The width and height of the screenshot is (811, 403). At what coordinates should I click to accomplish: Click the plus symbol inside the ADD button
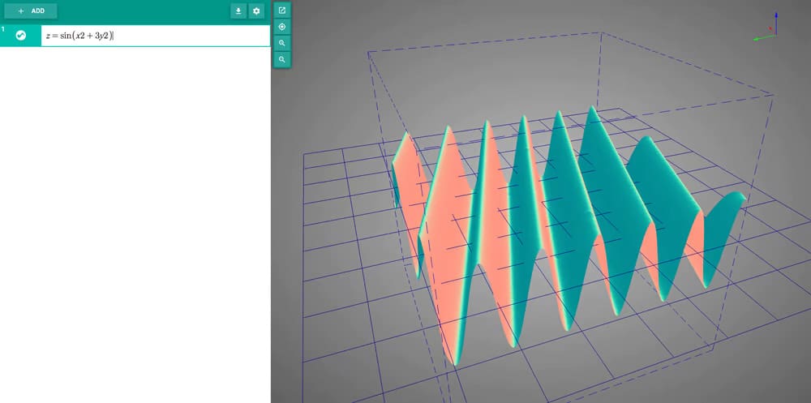tap(21, 11)
